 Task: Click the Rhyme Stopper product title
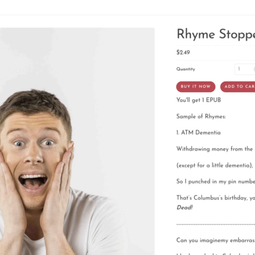(x=216, y=34)
